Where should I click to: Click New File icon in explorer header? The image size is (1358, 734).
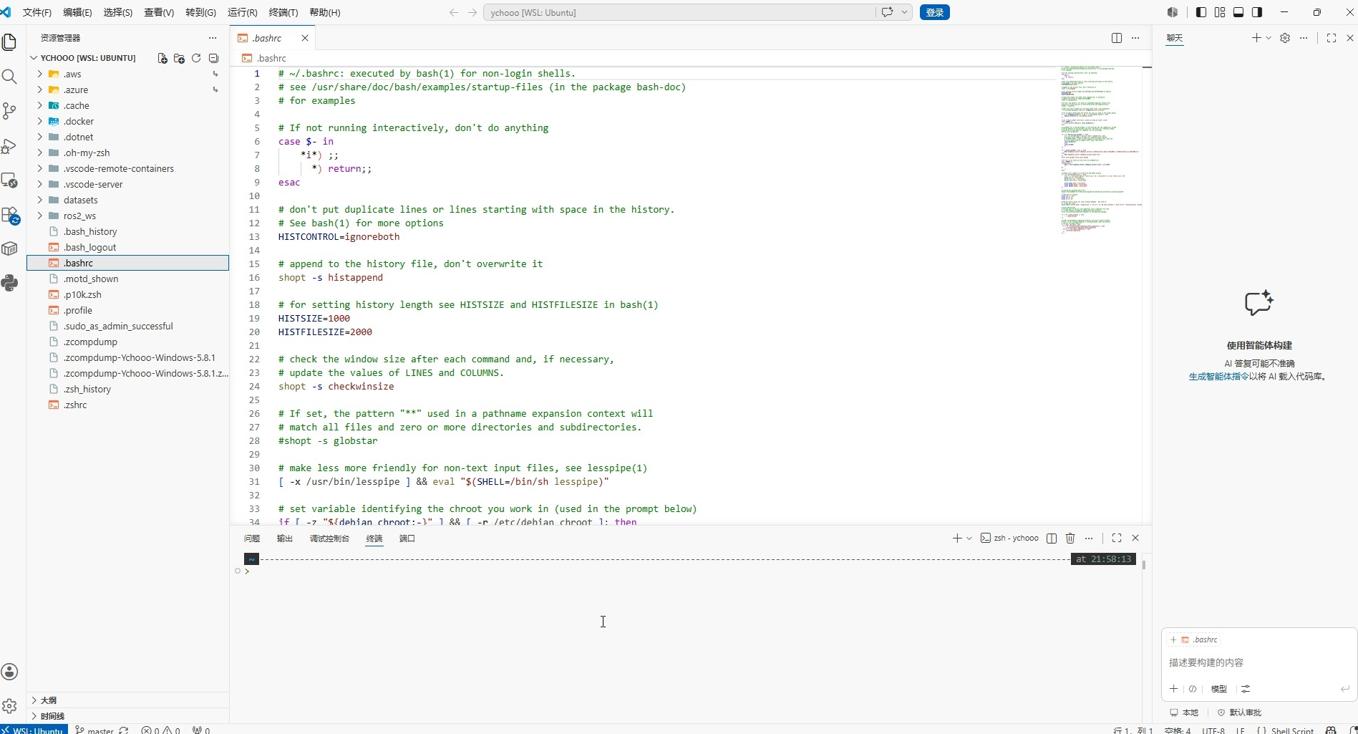[x=163, y=58]
